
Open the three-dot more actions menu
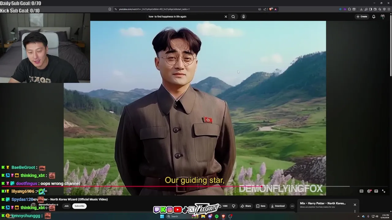tap(292, 206)
